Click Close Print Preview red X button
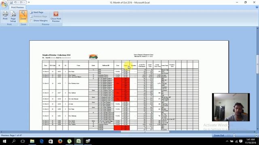This screenshot has height=145, width=259. (56, 17)
